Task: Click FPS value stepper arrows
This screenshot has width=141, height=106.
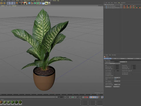Action: point(119,65)
